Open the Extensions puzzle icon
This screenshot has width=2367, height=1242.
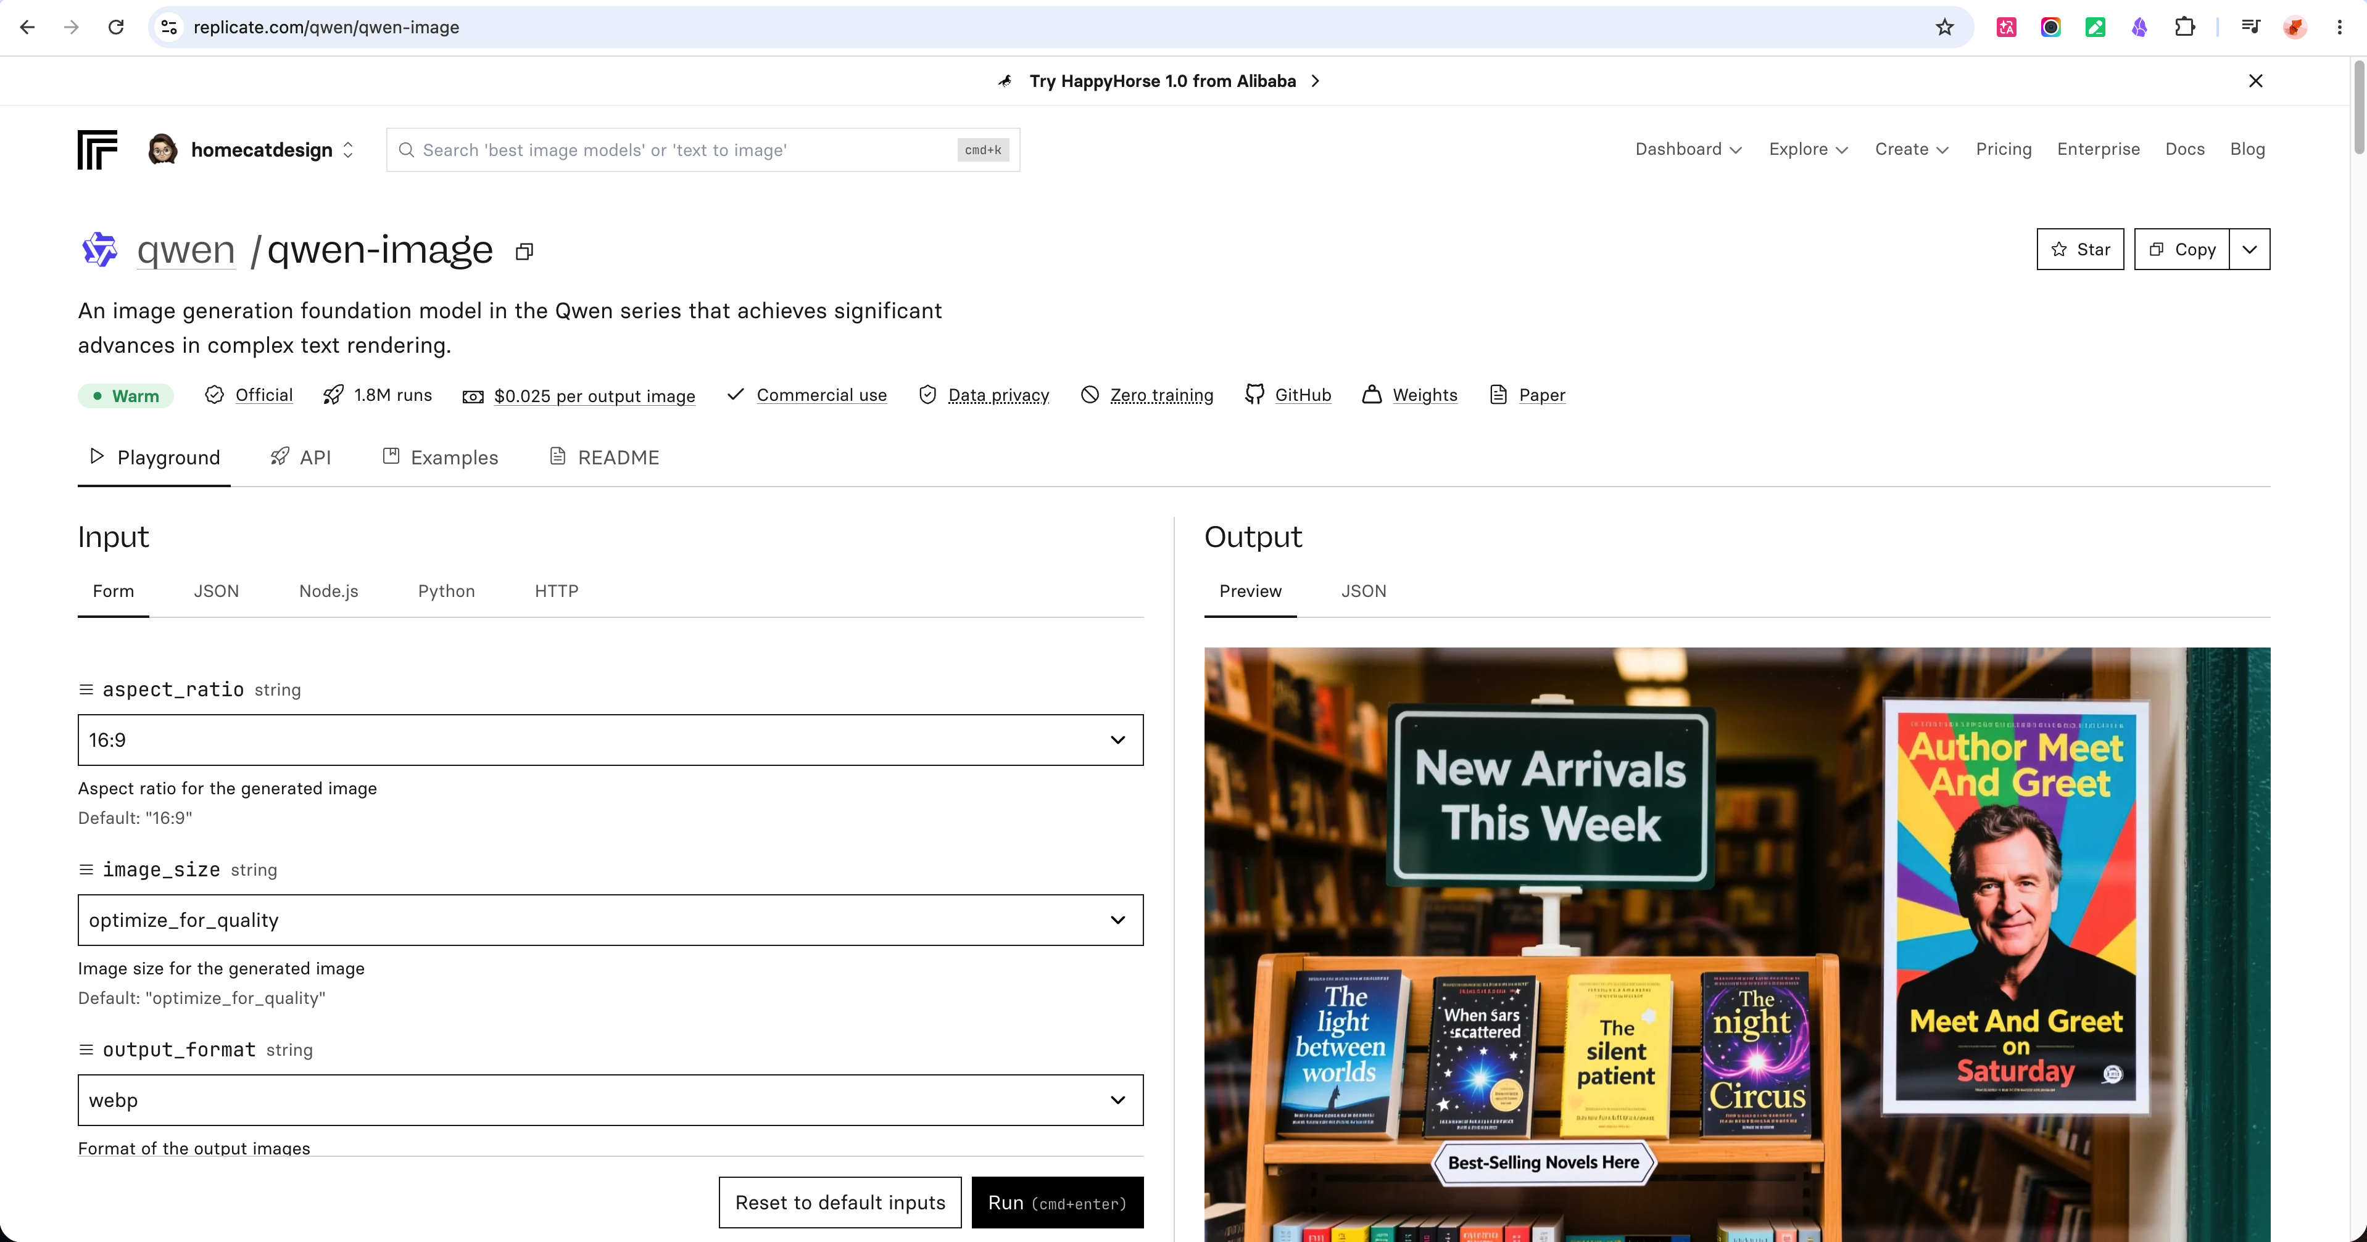[x=2184, y=28]
